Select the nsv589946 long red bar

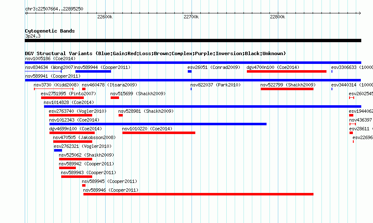pyautogui.click(x=198, y=194)
